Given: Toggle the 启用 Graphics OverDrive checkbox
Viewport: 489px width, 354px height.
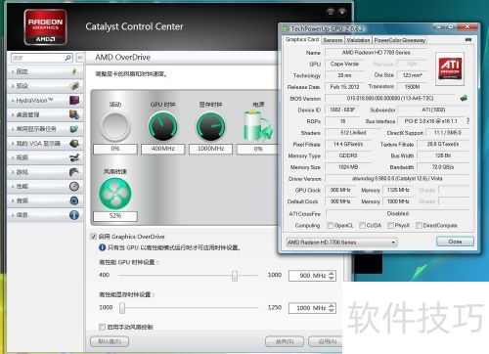Looking at the screenshot, I should pyautogui.click(x=94, y=237).
